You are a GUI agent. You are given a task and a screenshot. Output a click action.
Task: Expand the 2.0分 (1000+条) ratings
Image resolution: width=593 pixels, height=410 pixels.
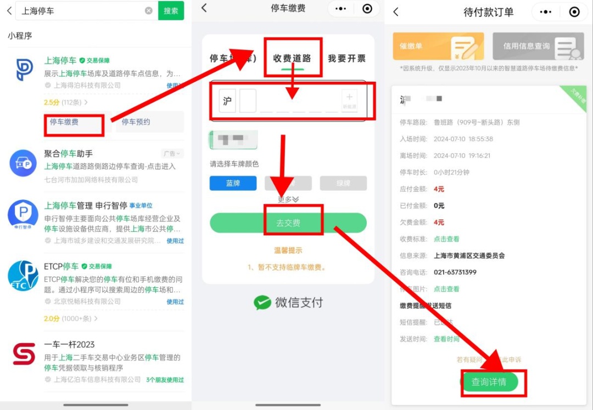point(71,318)
